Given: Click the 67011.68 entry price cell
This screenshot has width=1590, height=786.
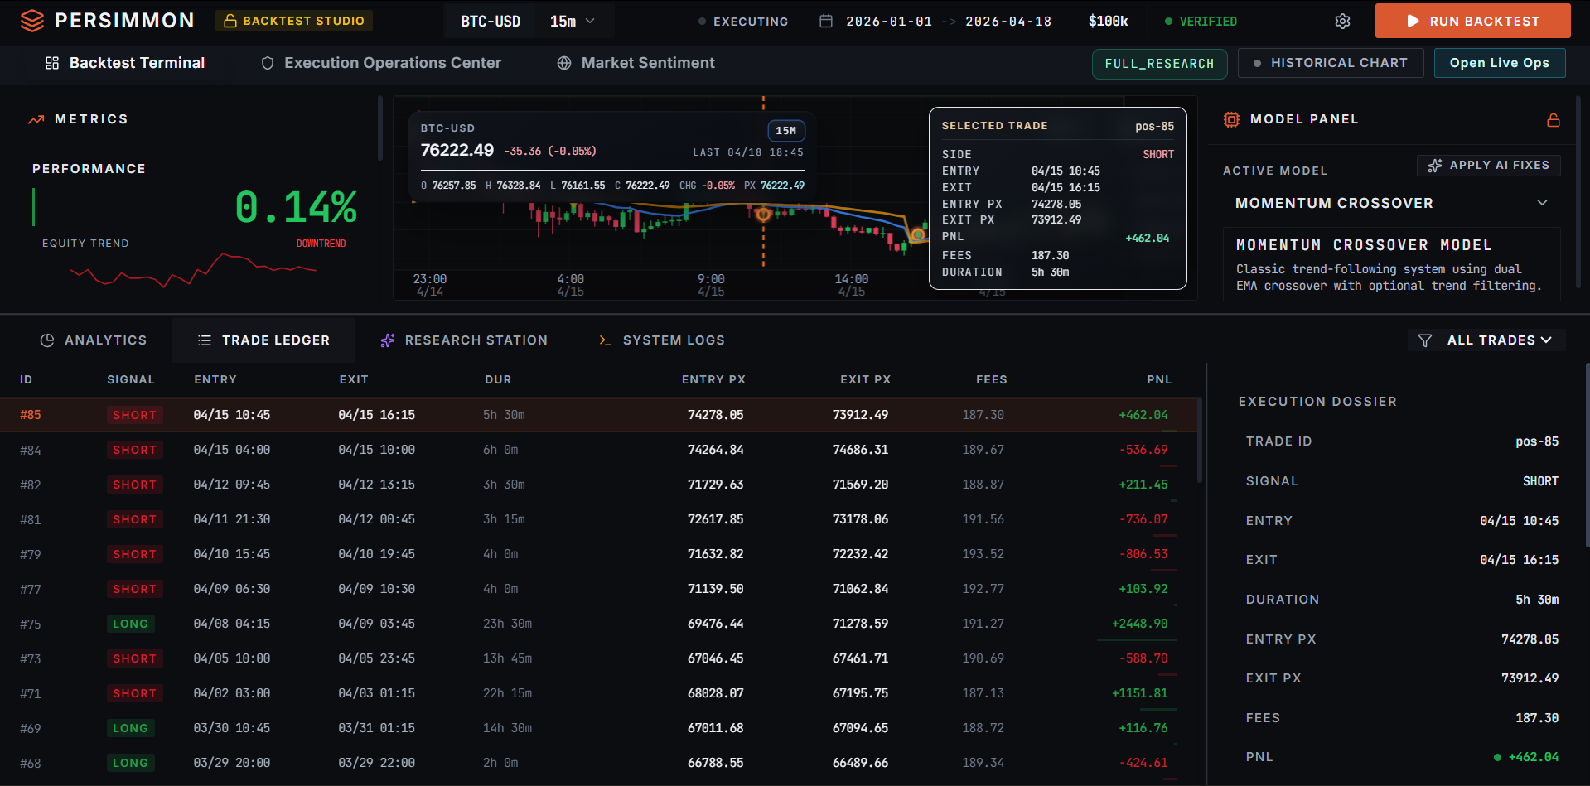Looking at the screenshot, I should click(x=715, y=728).
